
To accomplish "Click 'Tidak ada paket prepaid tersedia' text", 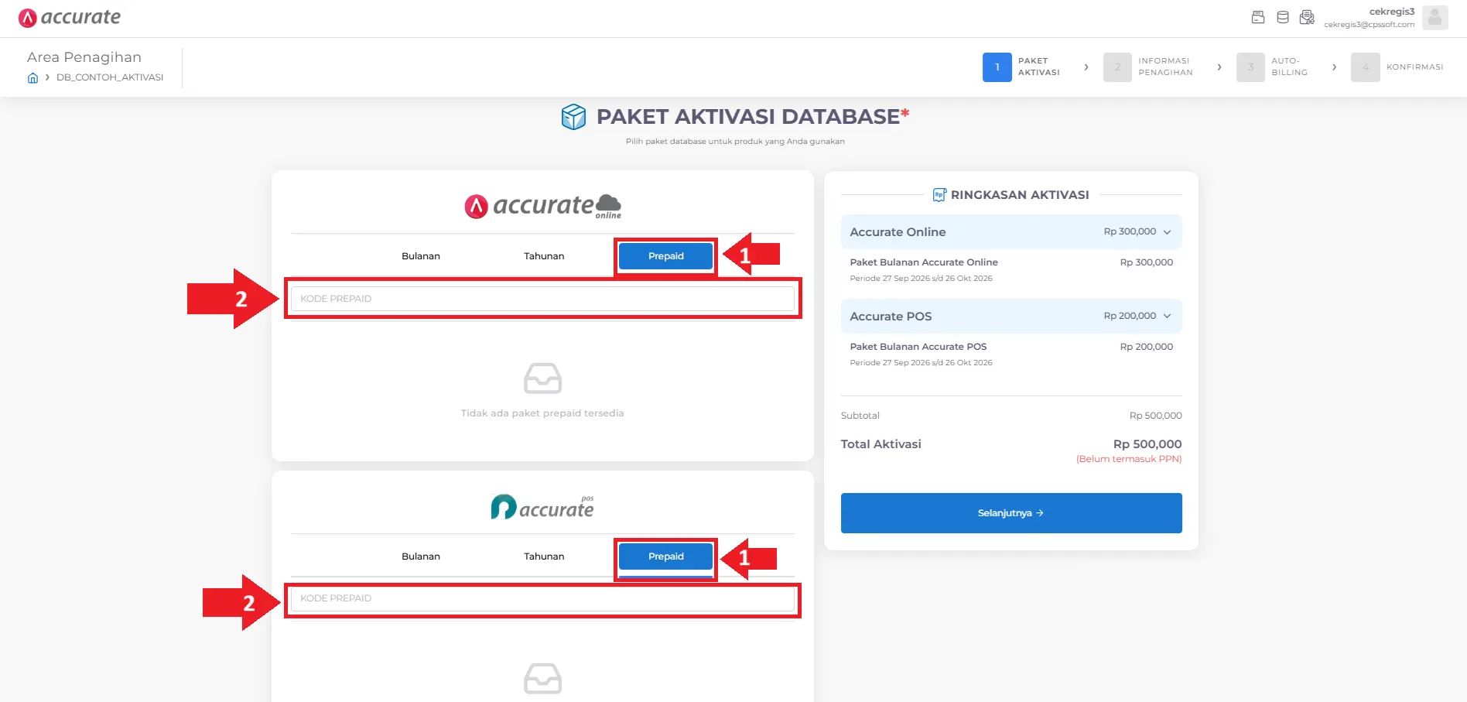I will tap(542, 413).
